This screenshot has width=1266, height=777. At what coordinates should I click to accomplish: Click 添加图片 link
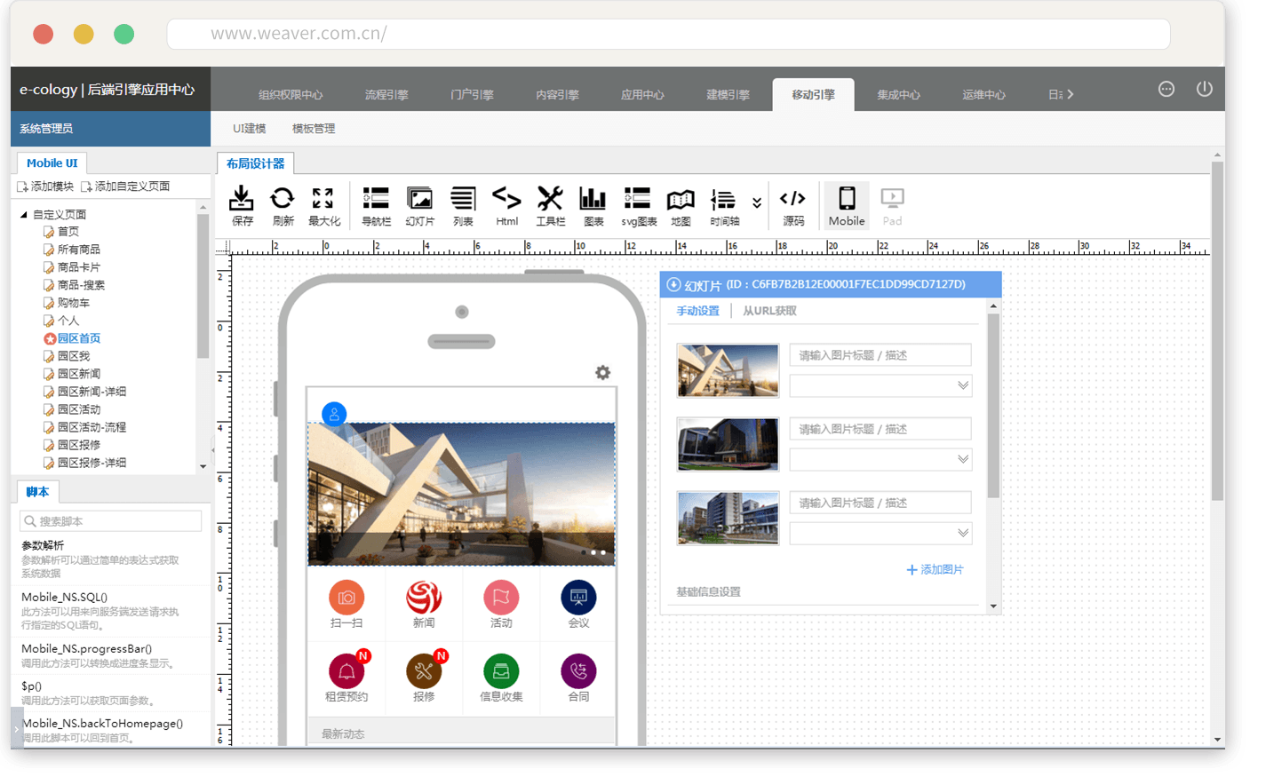tap(935, 569)
